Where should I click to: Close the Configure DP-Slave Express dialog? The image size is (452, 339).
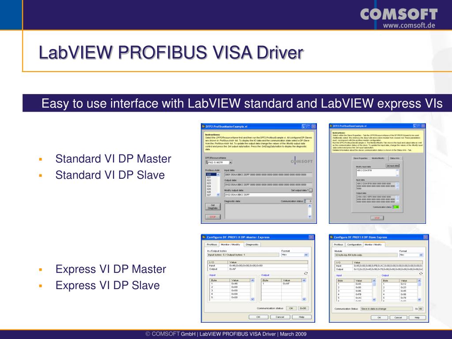425,237
